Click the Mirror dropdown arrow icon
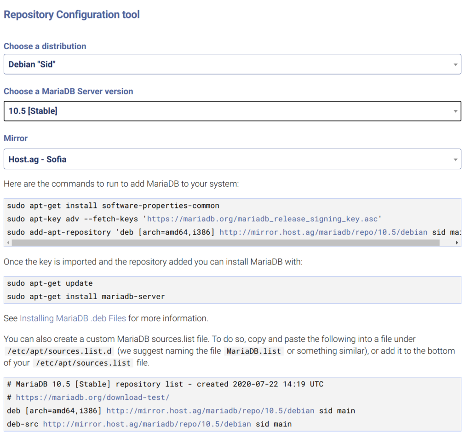 455,160
